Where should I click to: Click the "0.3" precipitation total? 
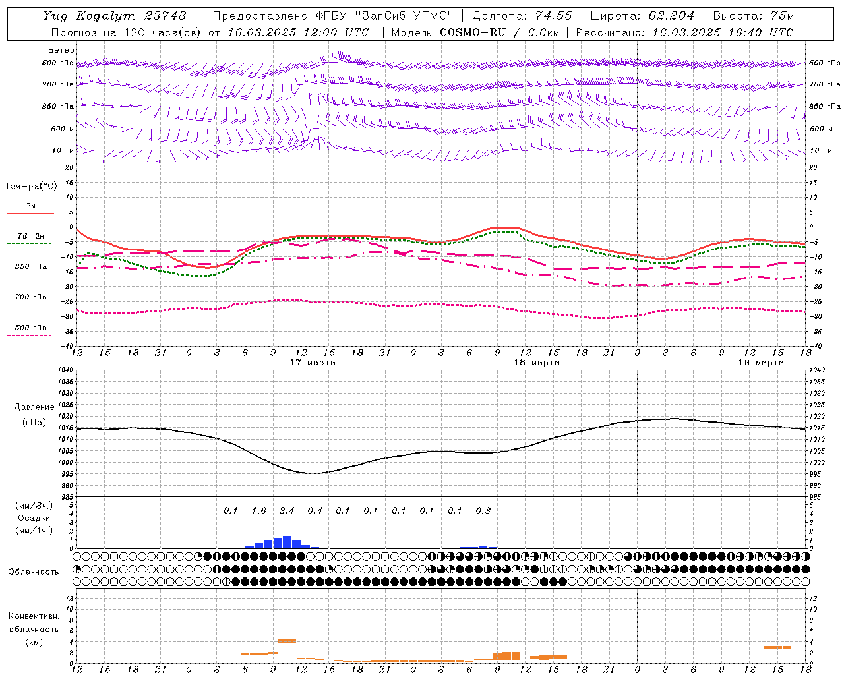coord(483,511)
